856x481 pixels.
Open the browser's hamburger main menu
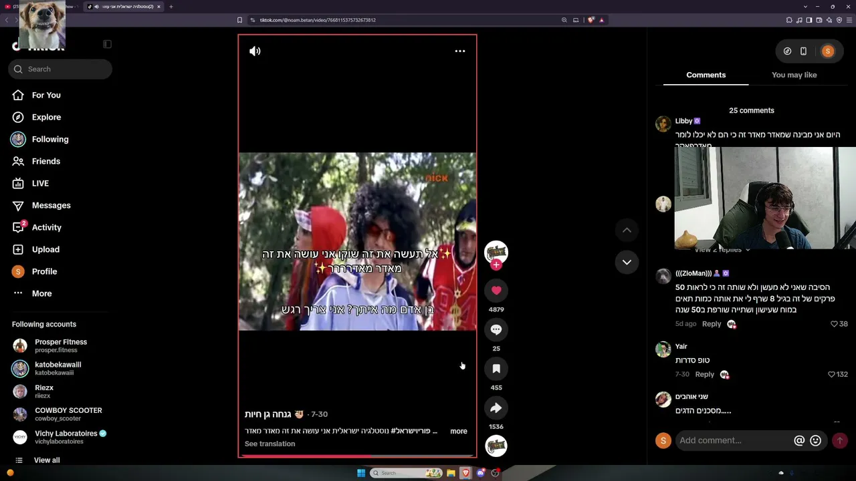[849, 20]
